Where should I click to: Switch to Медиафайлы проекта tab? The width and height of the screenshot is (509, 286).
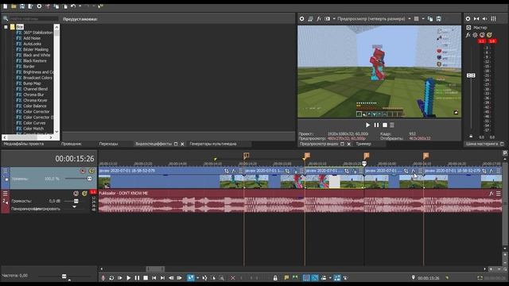click(24, 144)
